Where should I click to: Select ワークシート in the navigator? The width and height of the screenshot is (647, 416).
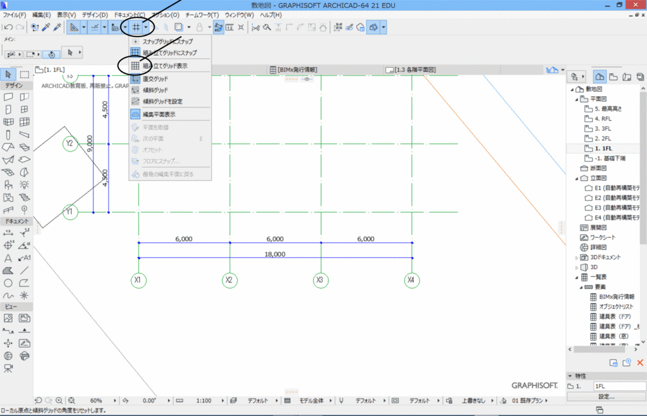(x=602, y=238)
